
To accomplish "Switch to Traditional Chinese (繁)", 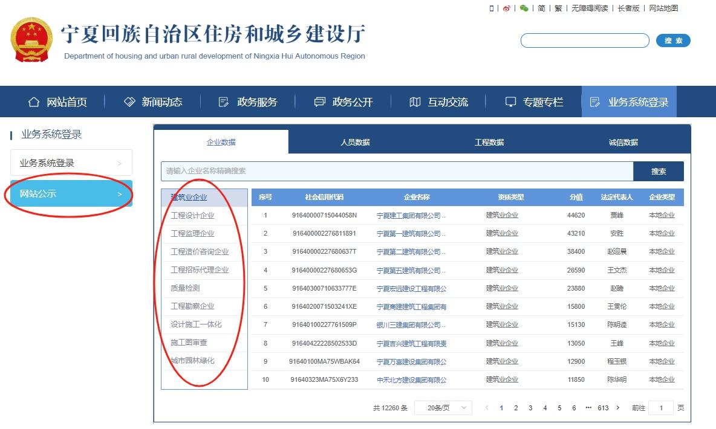I will coord(558,8).
